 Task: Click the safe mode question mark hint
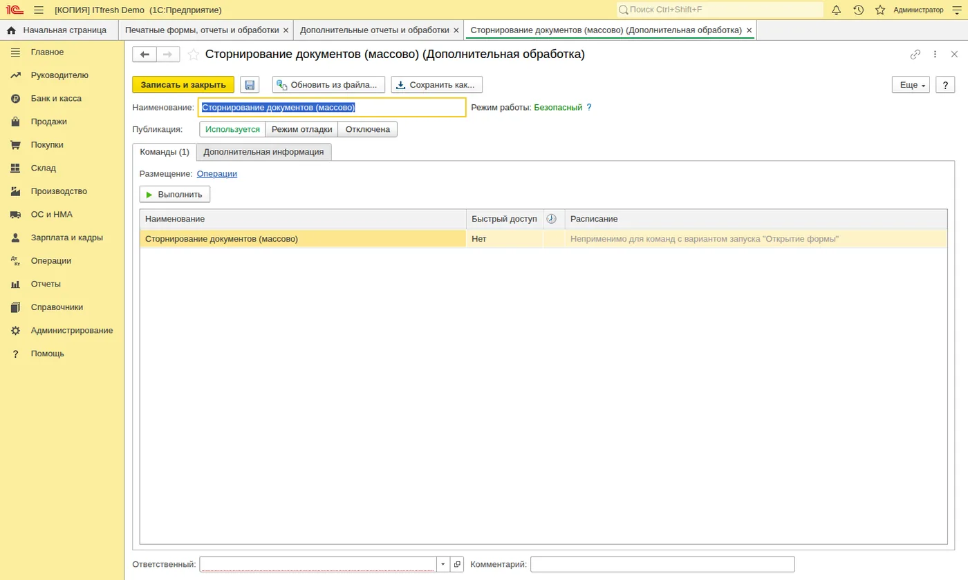[x=589, y=108]
